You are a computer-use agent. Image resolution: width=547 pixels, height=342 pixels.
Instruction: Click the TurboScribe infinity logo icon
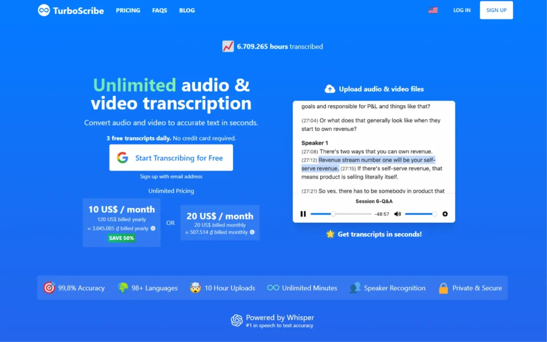tap(44, 10)
